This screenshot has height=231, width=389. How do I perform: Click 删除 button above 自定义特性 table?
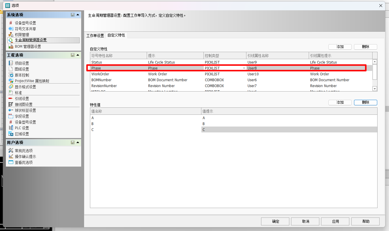[365, 47]
